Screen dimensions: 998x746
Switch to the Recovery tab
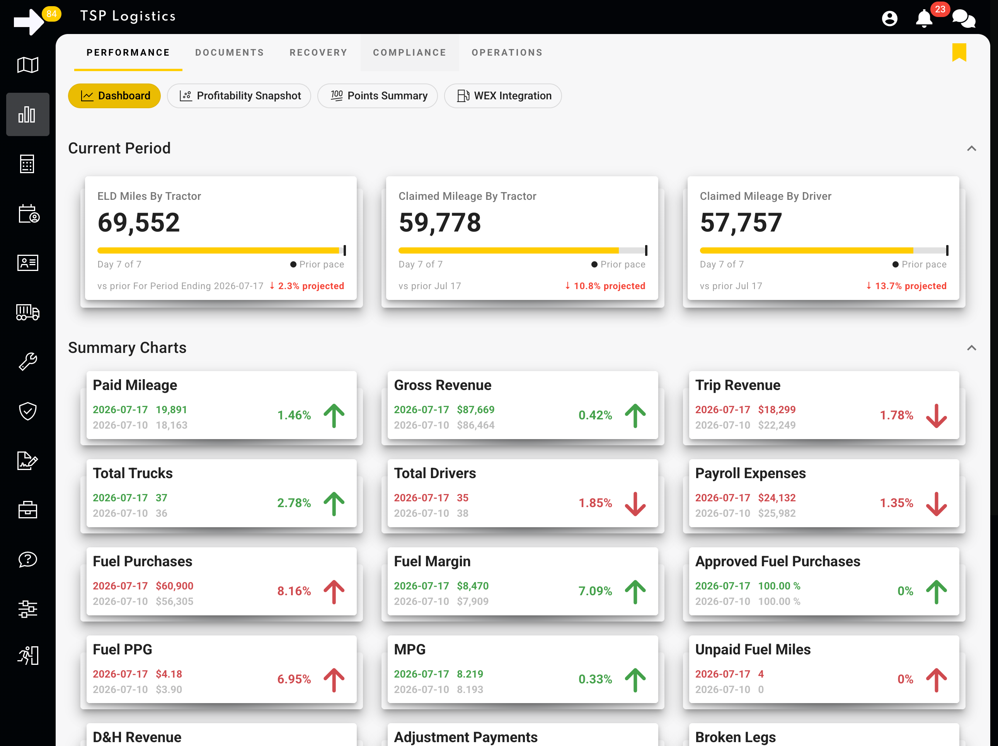tap(318, 52)
